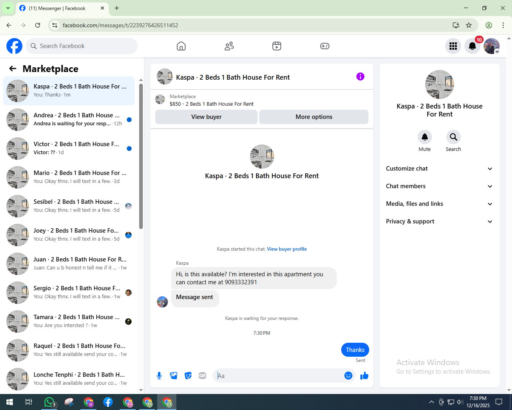
Task: Click the conversation list scrollbar
Action: click(141, 156)
